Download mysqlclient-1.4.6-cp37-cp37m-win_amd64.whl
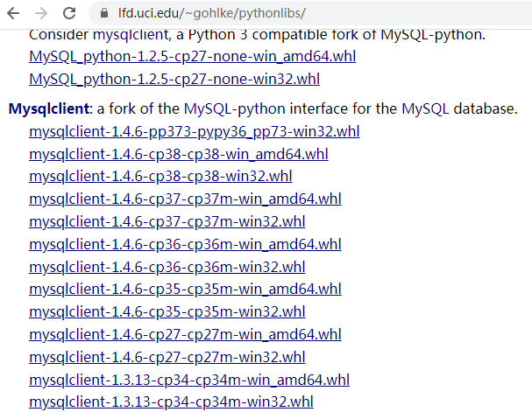The image size is (532, 412). click(185, 199)
